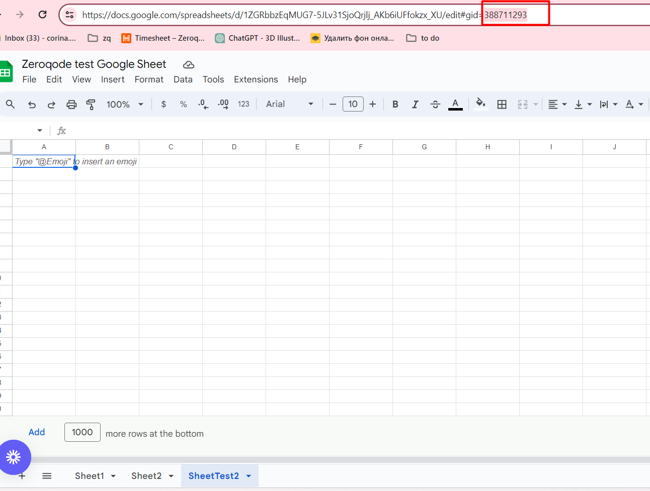Click the Redo arrow icon

tap(51, 105)
